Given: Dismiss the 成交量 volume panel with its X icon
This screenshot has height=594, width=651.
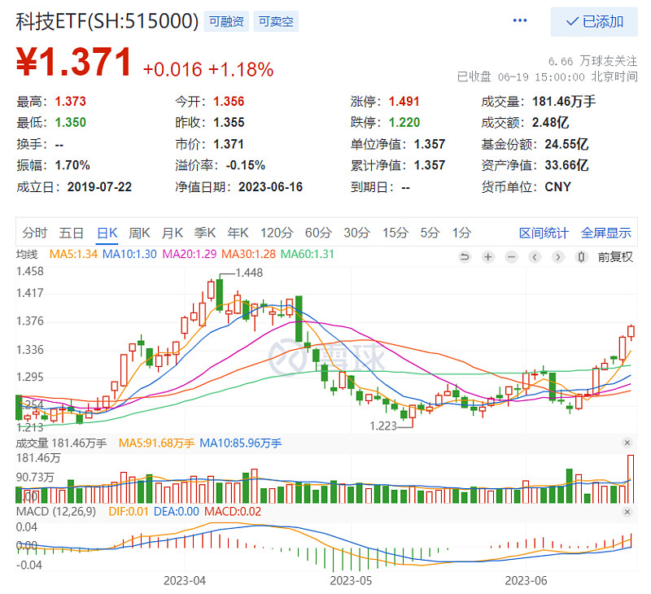Looking at the screenshot, I should 627,443.
